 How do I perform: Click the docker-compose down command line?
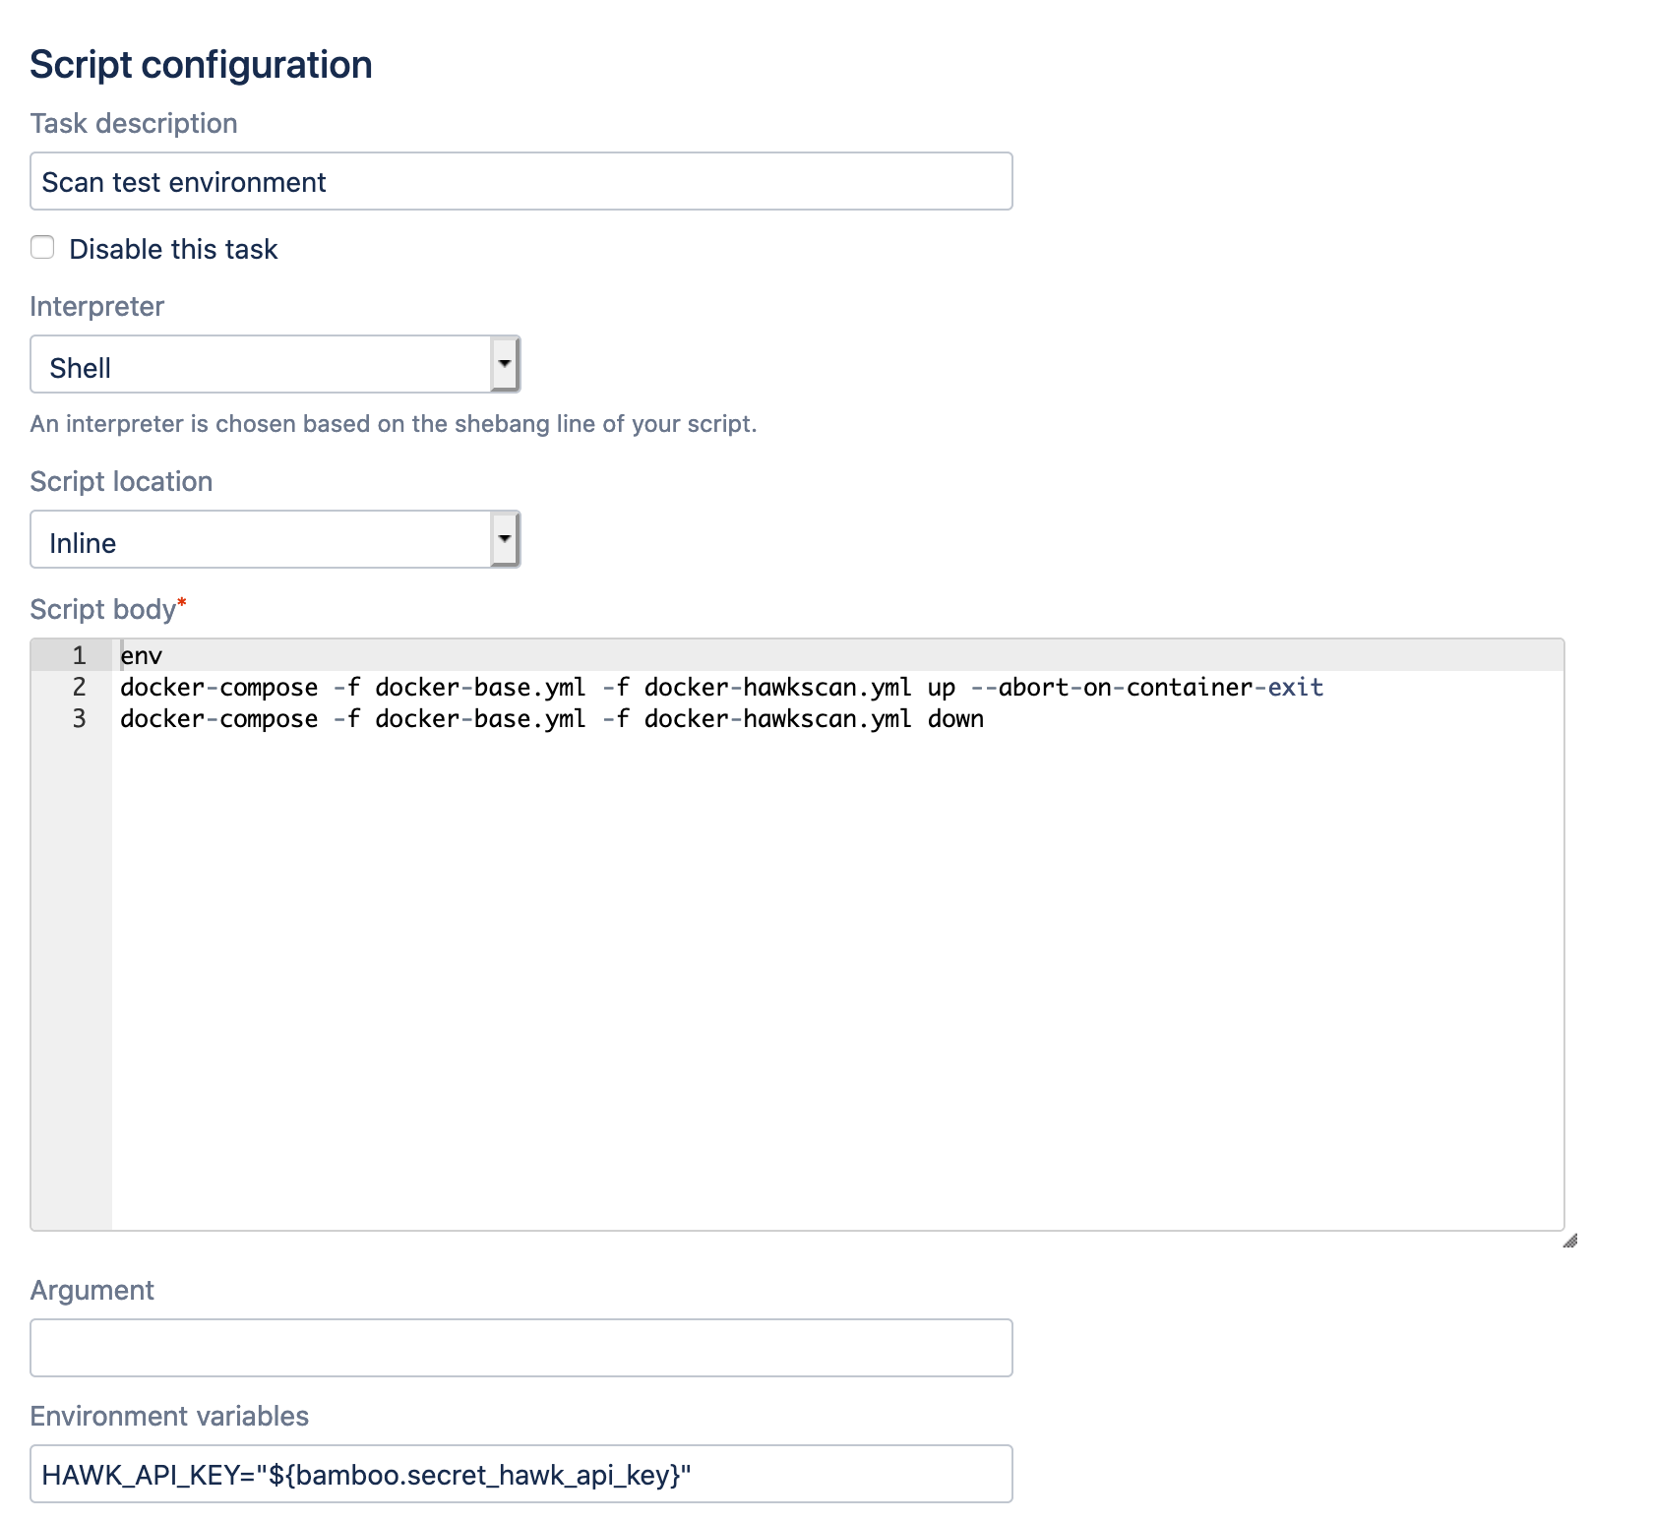click(x=551, y=718)
